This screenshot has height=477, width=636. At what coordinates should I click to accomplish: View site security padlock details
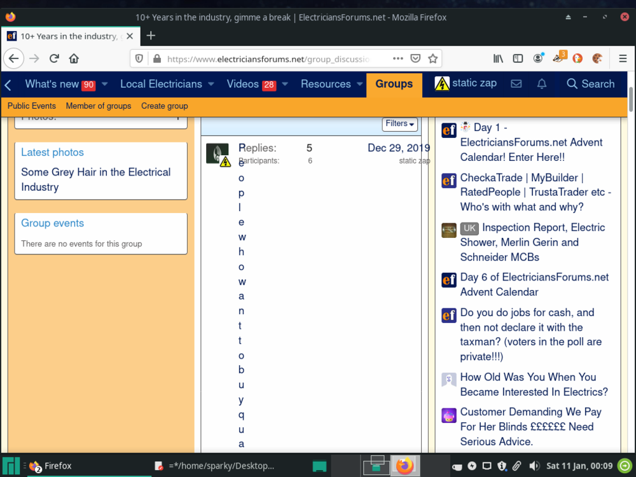pyautogui.click(x=157, y=59)
